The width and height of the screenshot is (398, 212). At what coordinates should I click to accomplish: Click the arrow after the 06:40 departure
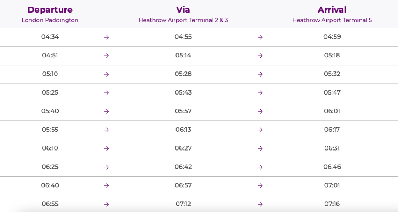coord(107,185)
